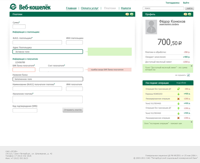Open the chat bubble icon in Профиль header

tap(190, 14)
